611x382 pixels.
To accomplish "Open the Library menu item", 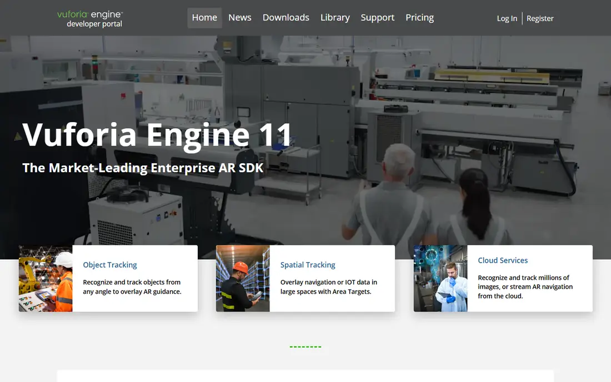I will 335,18.
